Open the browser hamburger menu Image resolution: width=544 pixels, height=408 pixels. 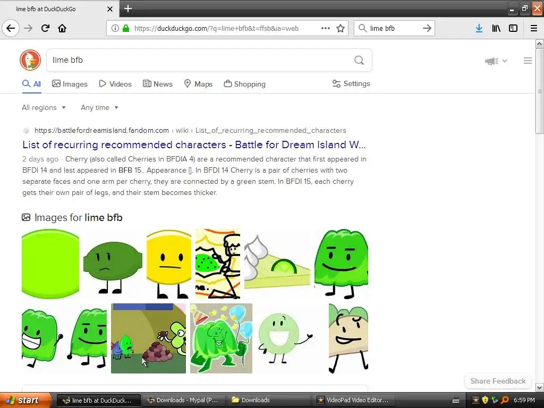click(x=534, y=28)
